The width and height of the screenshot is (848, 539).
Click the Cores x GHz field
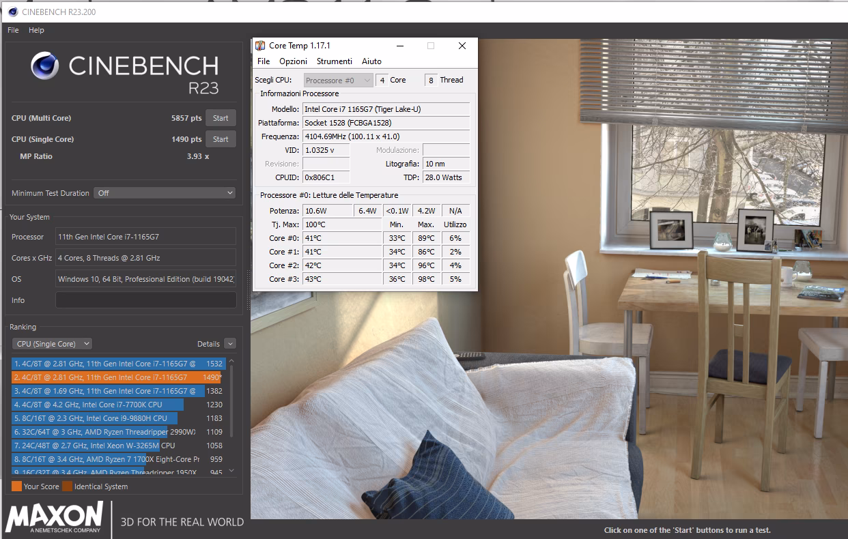(x=145, y=258)
